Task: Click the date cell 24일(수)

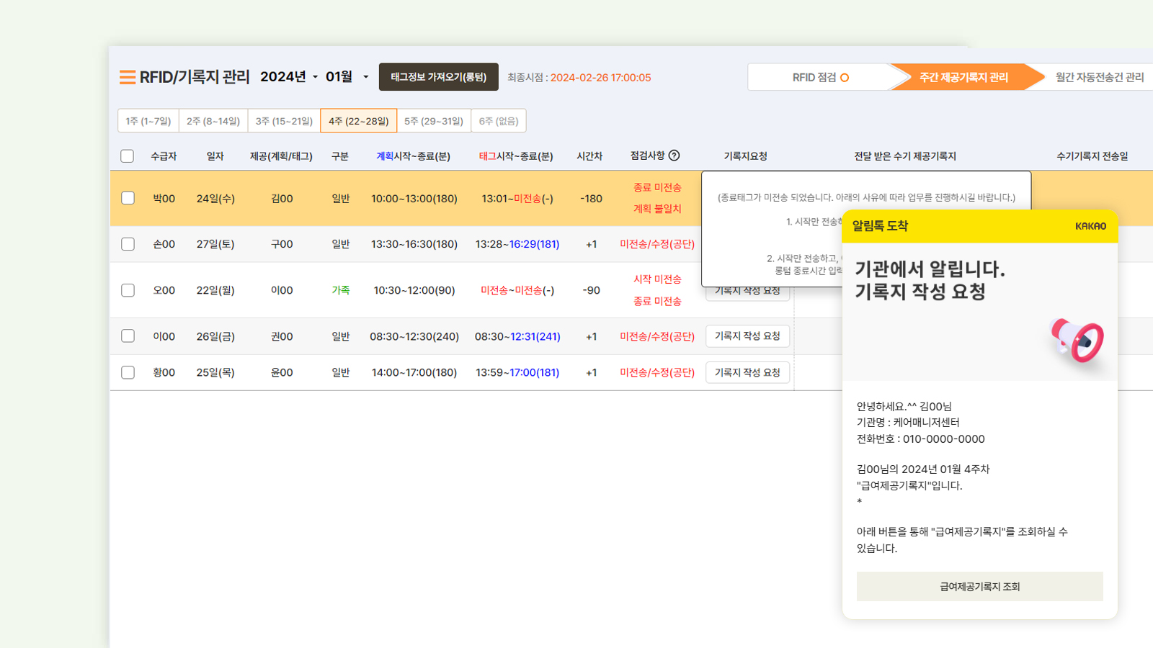Action: [x=215, y=198]
